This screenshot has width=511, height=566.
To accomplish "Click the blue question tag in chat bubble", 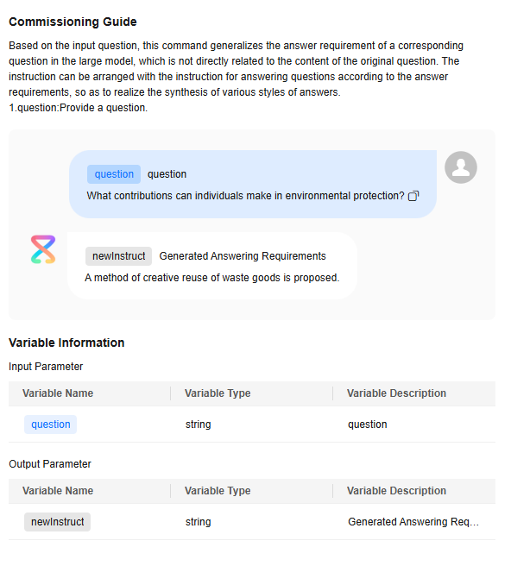I will tap(114, 174).
